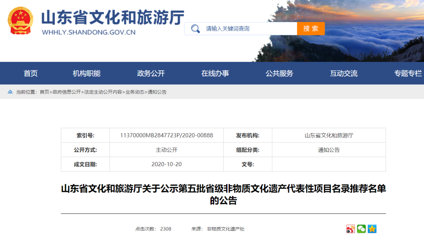Open the 政务公开 navigation menu
This screenshot has height=245, width=424.
click(x=151, y=73)
